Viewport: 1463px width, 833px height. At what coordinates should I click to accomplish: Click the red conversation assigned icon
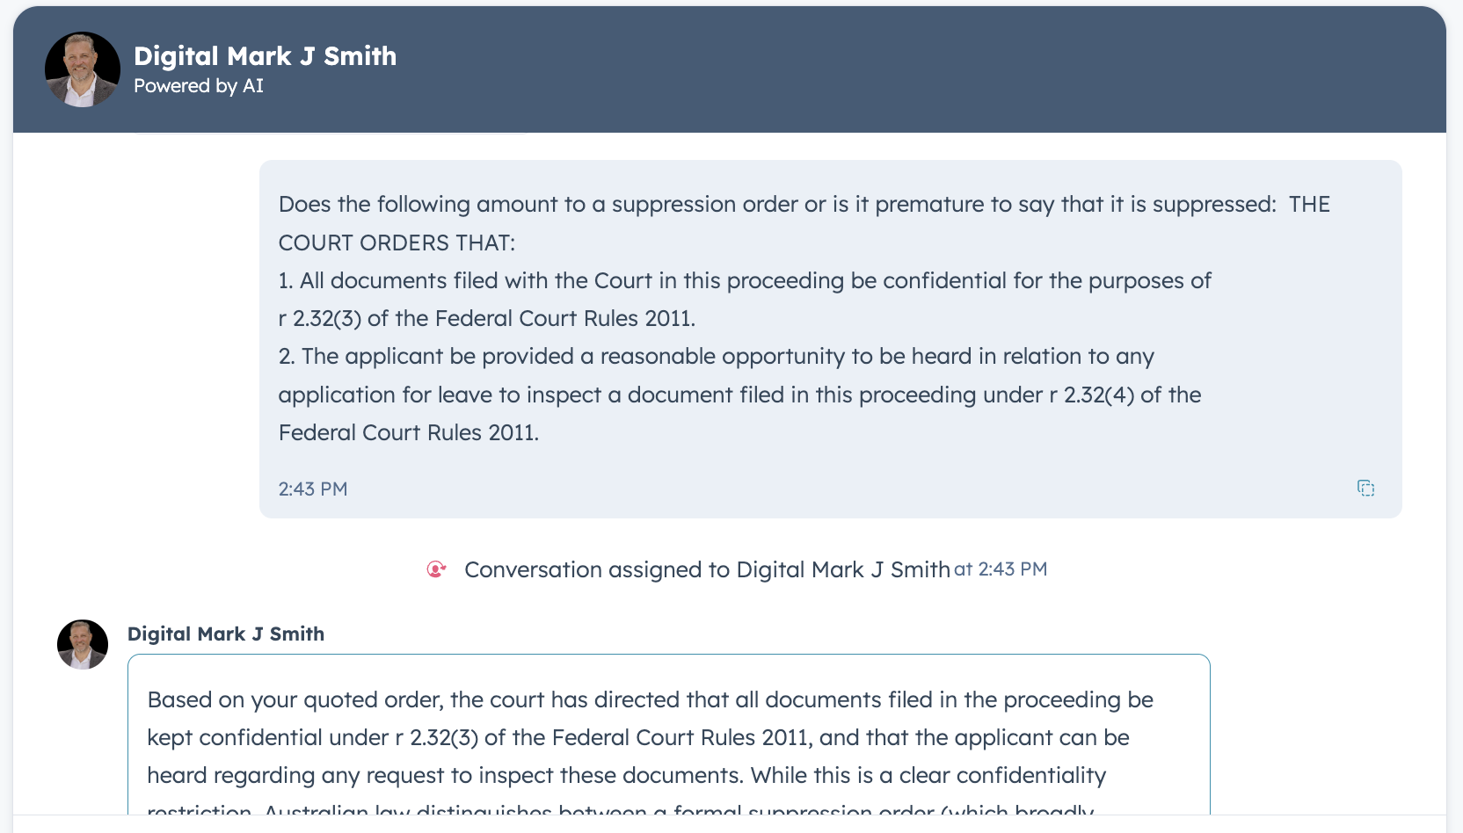pyautogui.click(x=436, y=569)
